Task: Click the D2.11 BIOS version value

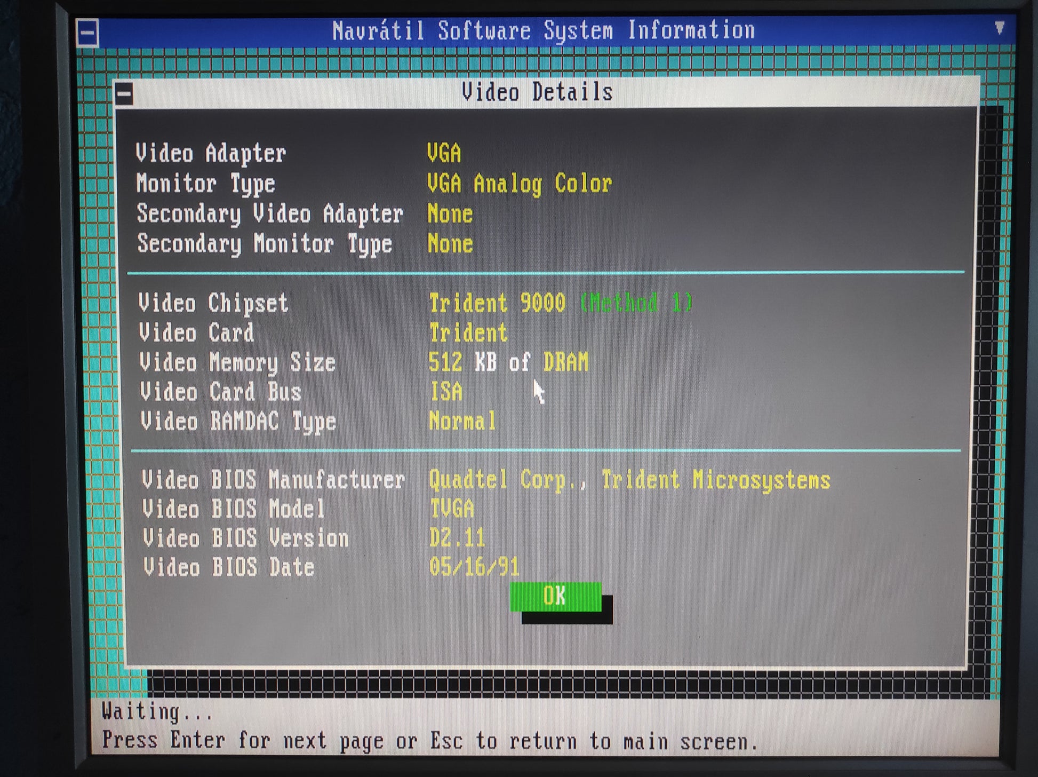Action: (457, 538)
